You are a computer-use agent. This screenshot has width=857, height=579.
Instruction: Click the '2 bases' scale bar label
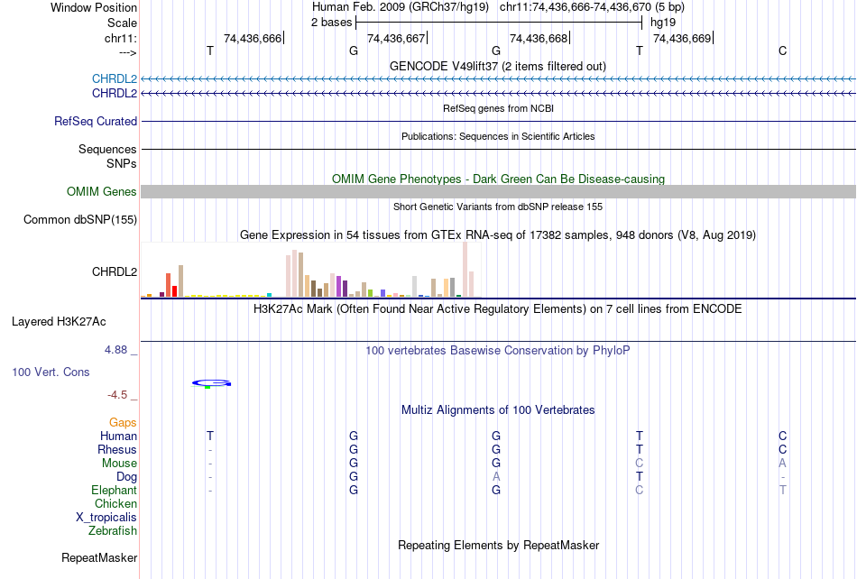coord(331,23)
